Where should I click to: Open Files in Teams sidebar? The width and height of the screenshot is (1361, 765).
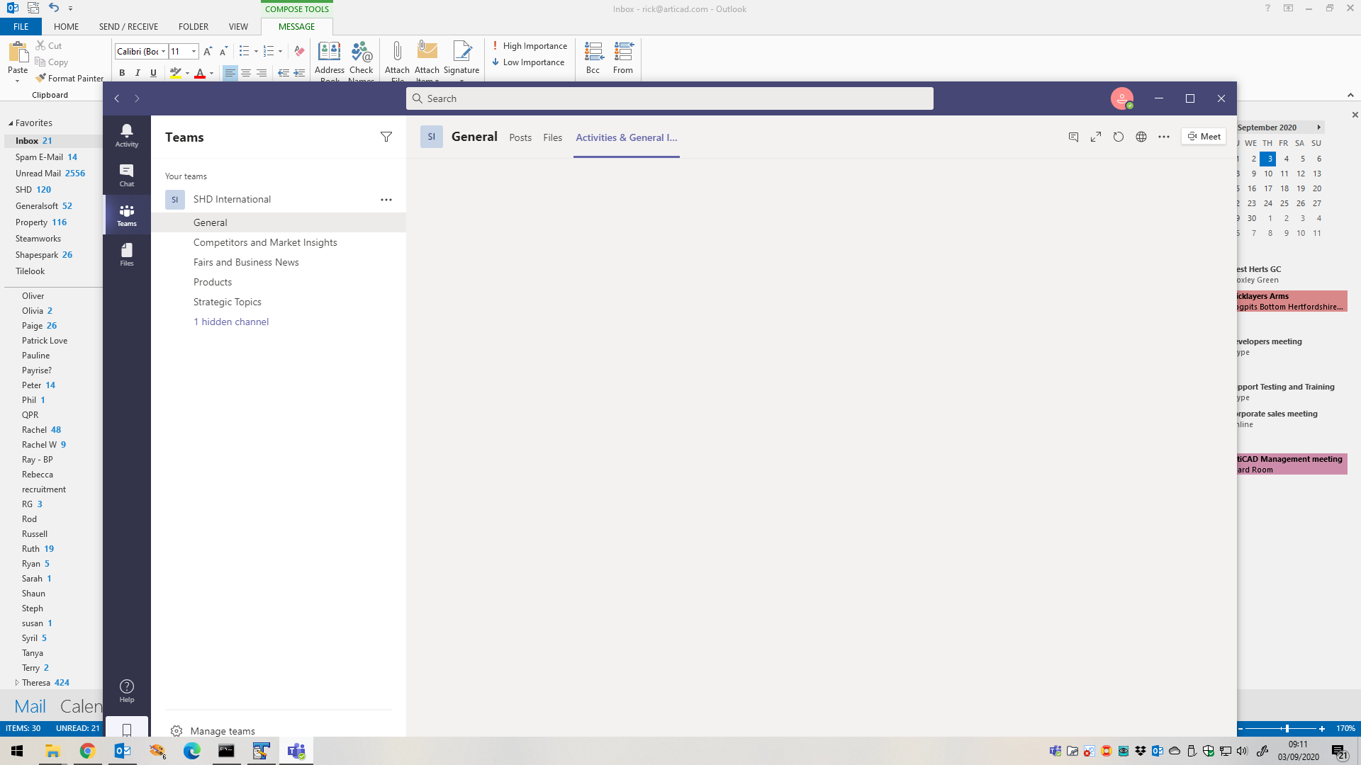pyautogui.click(x=127, y=254)
